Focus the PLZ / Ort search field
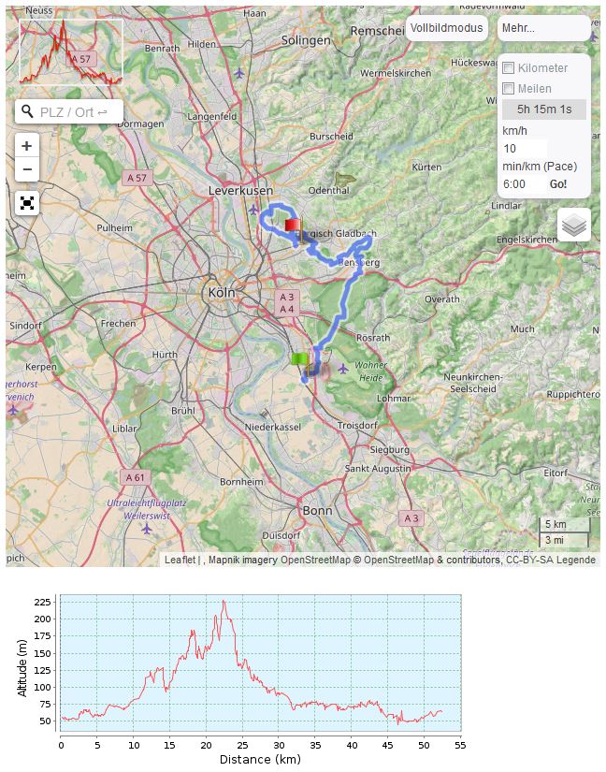The height and width of the screenshot is (772, 606). pyautogui.click(x=77, y=112)
